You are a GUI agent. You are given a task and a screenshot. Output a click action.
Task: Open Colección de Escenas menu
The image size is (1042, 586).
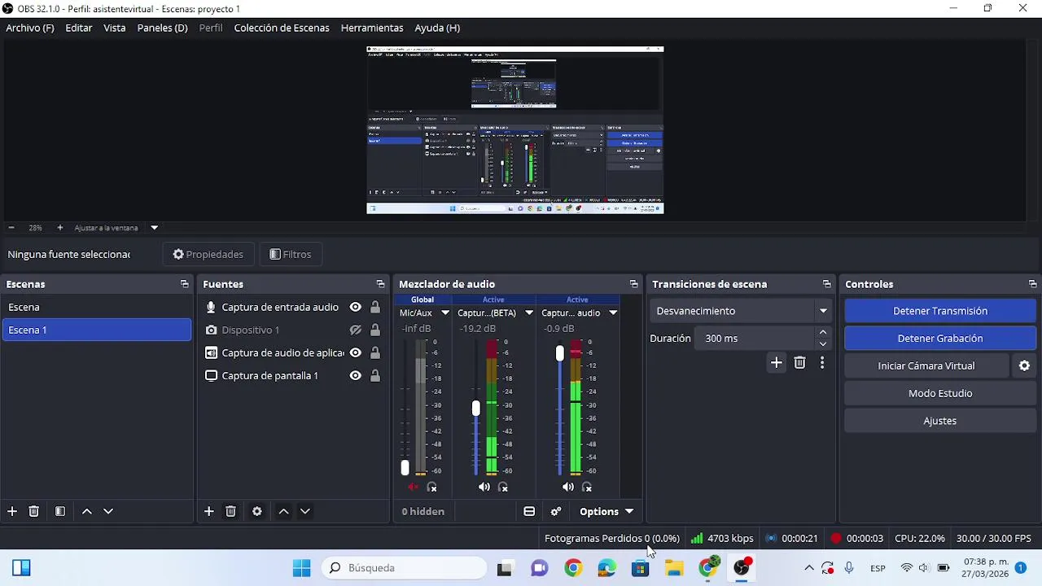[282, 28]
